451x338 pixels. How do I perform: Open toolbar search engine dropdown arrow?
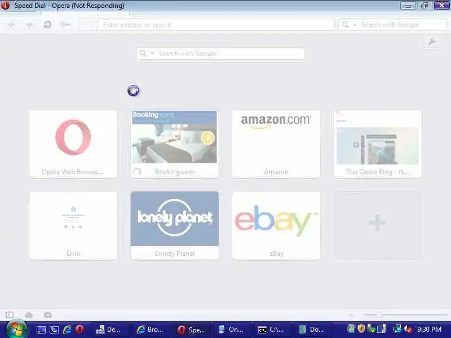coord(355,25)
